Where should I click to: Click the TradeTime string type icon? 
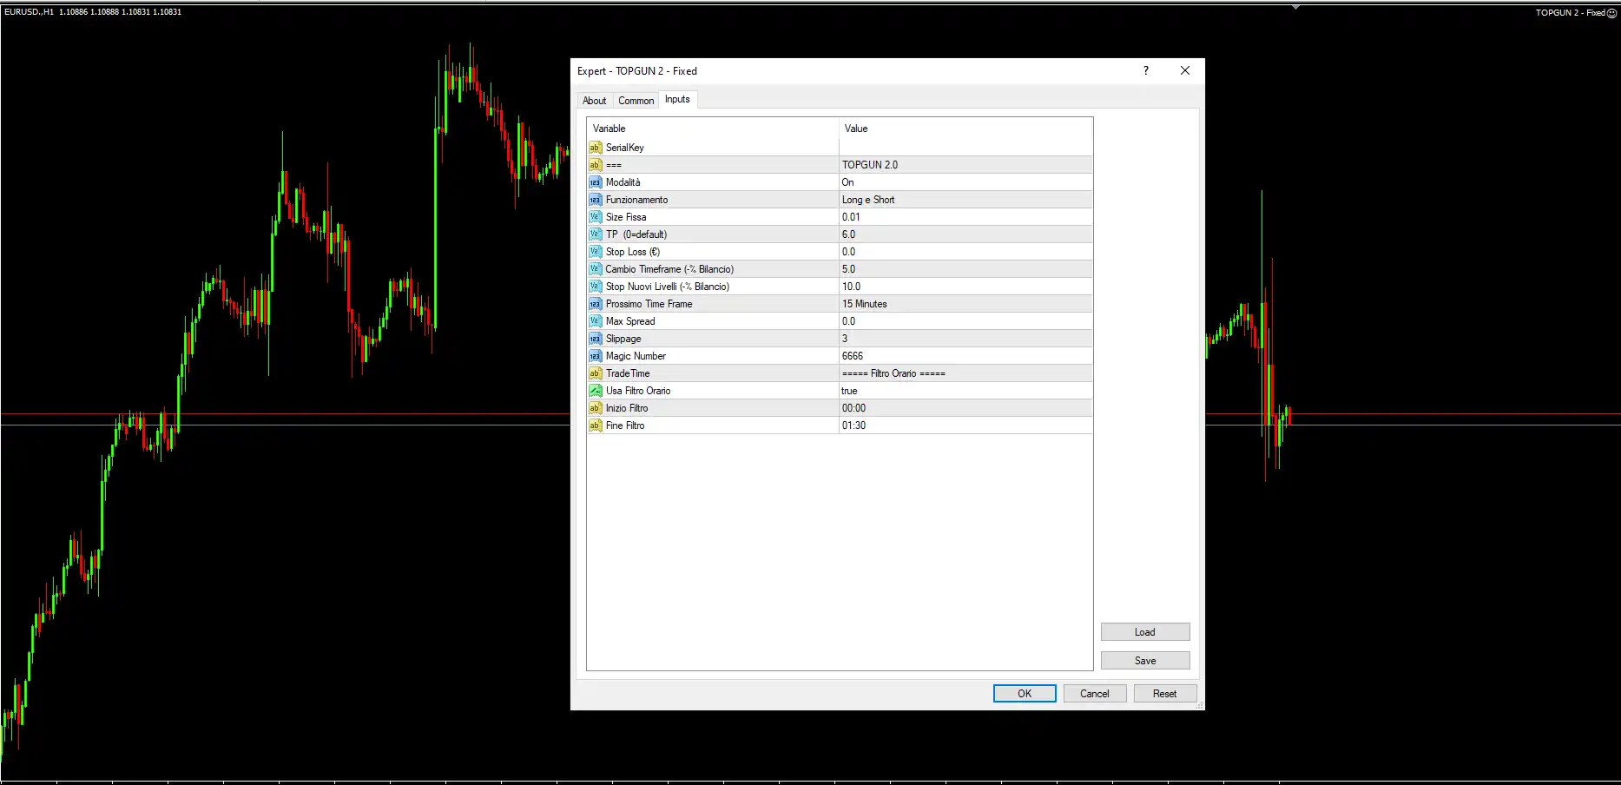coord(595,373)
